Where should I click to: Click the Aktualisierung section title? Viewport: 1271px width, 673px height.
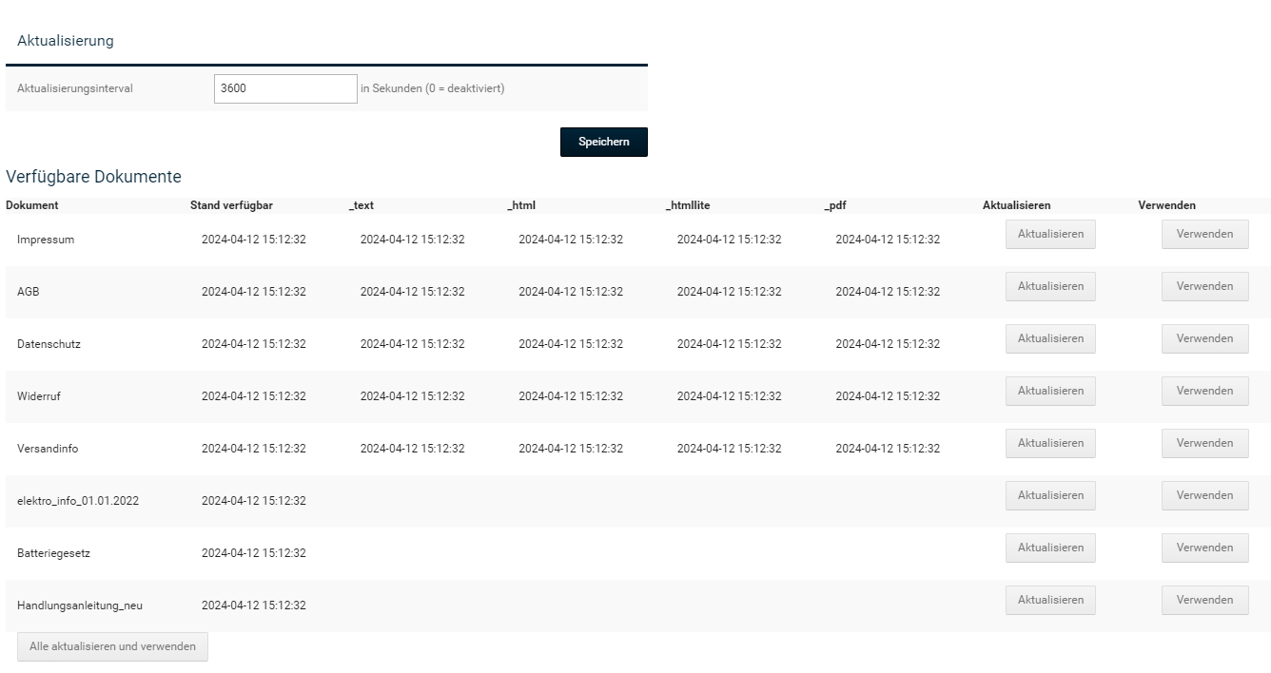(66, 41)
